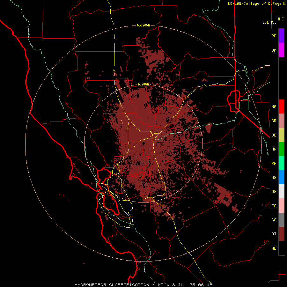Click the BD legend label
Viewport: 287px width, 287px height.
click(274, 135)
